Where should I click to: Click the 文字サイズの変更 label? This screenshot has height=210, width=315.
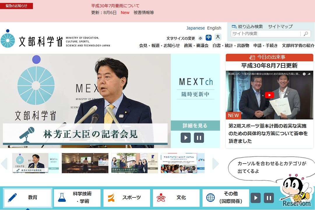click(x=181, y=38)
